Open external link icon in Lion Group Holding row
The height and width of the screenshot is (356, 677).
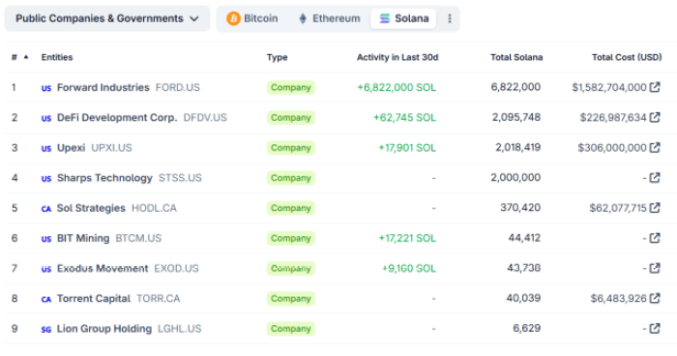click(655, 328)
